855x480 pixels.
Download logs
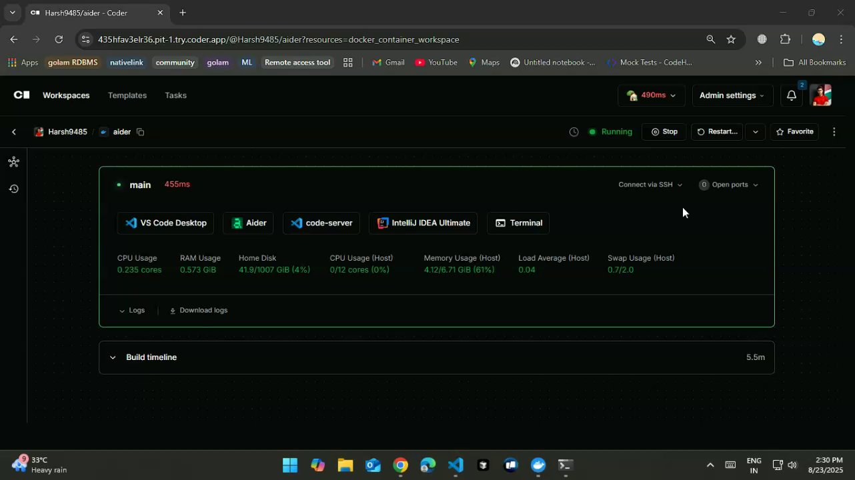point(199,310)
